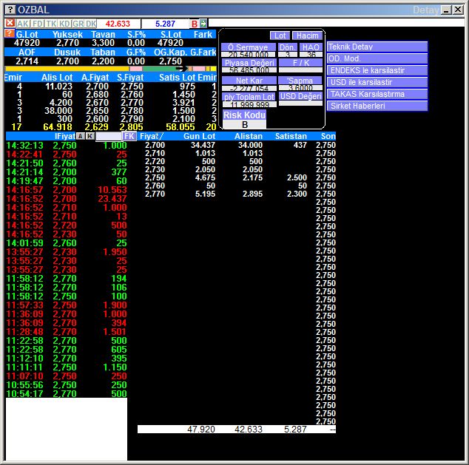Switch to the Hacim view
Viewport: 469px width, 465px height.
[308, 35]
